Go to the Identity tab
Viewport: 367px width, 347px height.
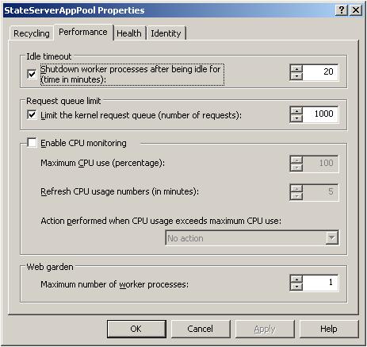[166, 33]
